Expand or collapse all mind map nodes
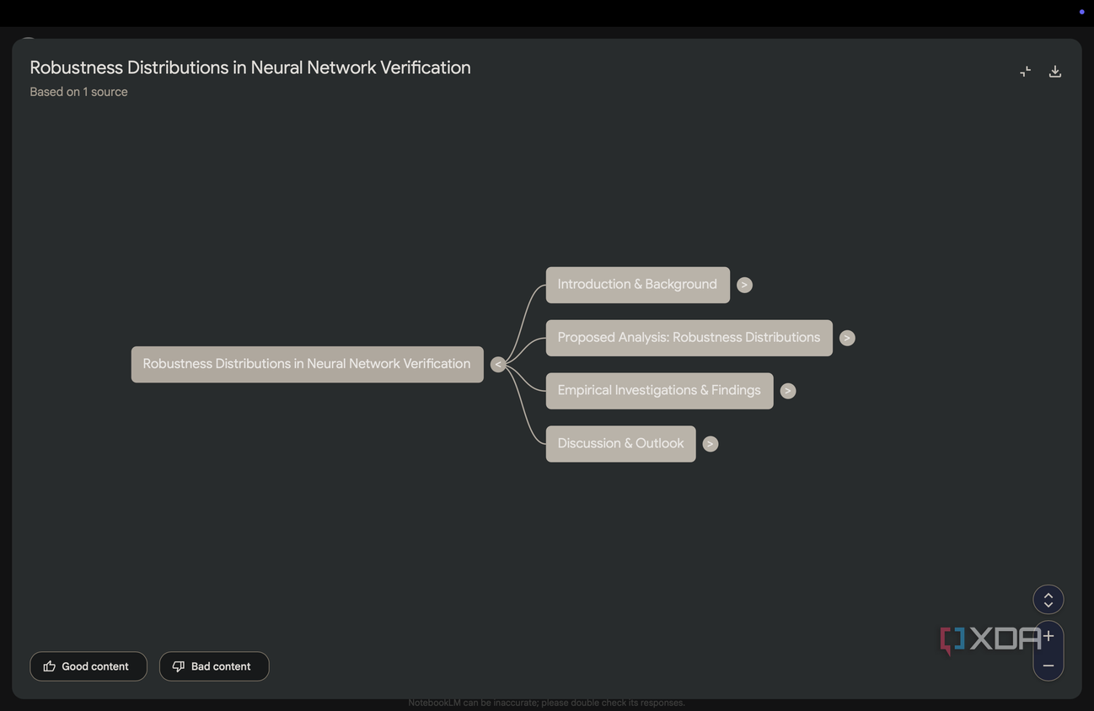Image resolution: width=1094 pixels, height=711 pixels. click(x=1048, y=600)
